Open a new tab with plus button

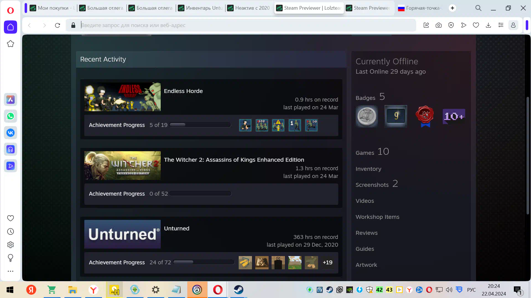[452, 8]
